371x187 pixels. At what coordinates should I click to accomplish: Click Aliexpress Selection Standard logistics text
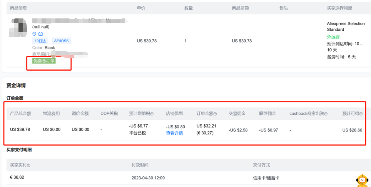346,26
